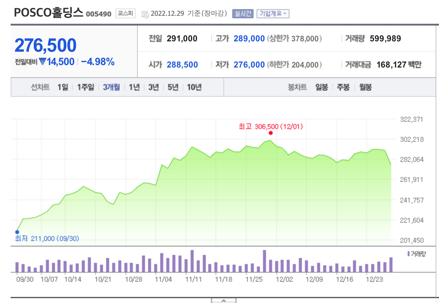Click the 최고 306,500 (12/01) label
The width and height of the screenshot is (439, 303).
pyautogui.click(x=271, y=127)
